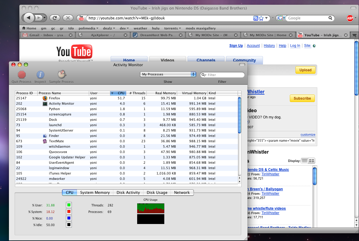Switch to the System Memory tab
Screen dimensions: 359x241
pyautogui.click(x=95, y=193)
